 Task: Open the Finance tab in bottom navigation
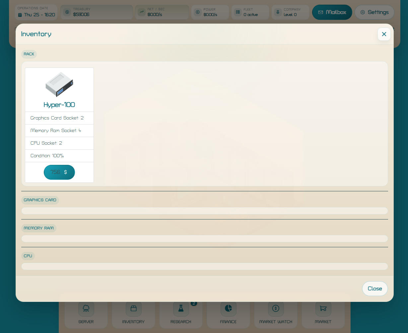coord(228,312)
